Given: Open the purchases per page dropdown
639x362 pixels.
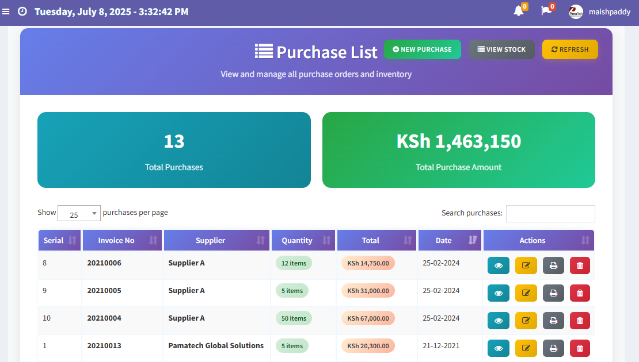Looking at the screenshot, I should point(79,214).
